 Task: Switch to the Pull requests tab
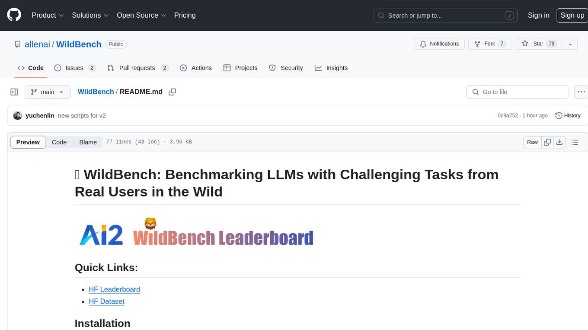coord(137,68)
